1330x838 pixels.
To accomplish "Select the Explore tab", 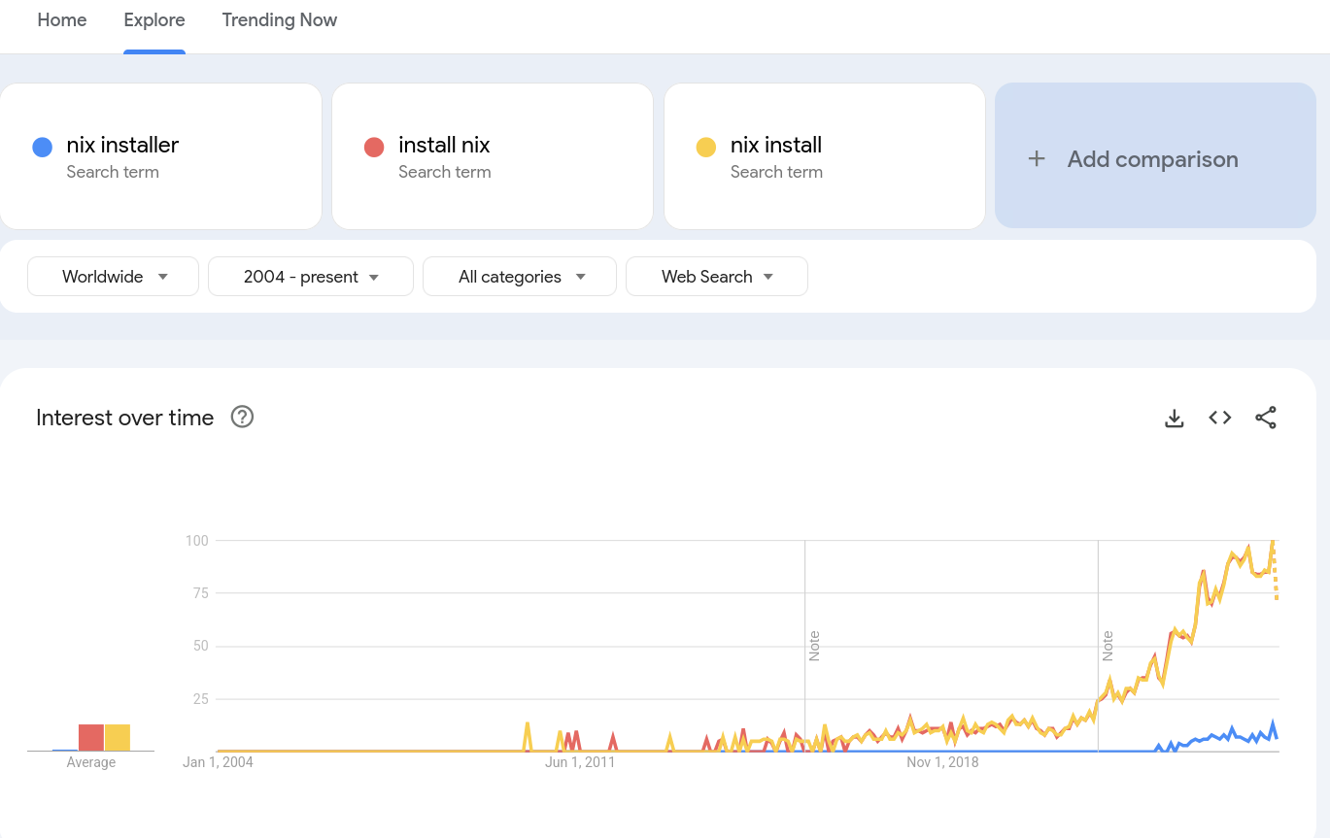I will coord(154,20).
